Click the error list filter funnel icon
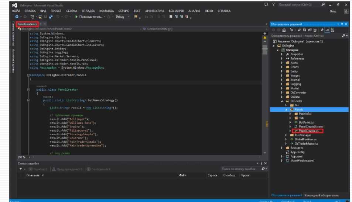352x202 pixels. pos(21,169)
